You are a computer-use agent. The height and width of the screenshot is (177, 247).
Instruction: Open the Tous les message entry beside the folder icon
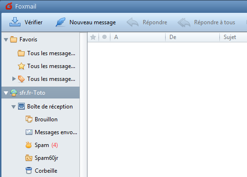pos(51,53)
